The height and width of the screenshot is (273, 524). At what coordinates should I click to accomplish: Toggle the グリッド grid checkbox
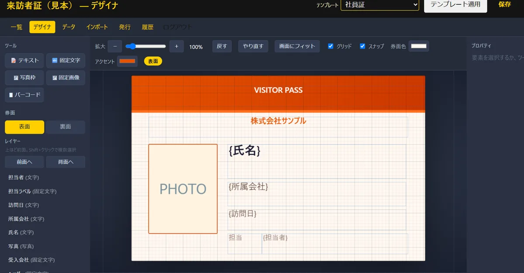tap(331, 46)
